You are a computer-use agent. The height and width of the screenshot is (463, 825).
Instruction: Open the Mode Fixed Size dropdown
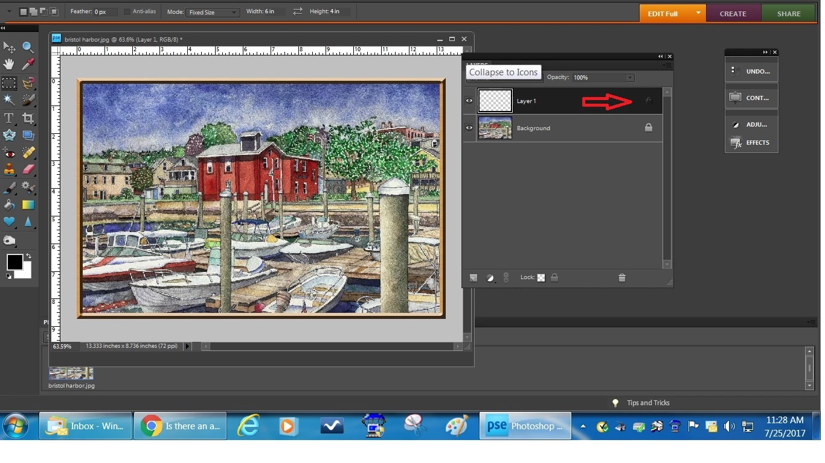pos(213,12)
